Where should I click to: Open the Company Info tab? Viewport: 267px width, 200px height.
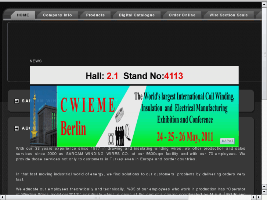(57, 15)
